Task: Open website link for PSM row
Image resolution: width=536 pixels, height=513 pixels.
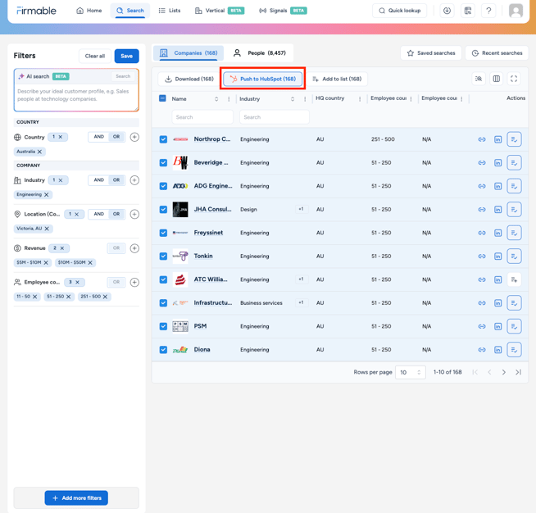Action: pos(482,326)
